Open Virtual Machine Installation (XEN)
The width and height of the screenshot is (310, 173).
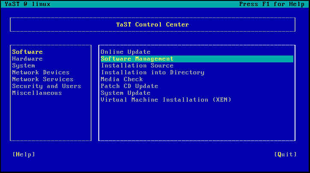coord(166,100)
